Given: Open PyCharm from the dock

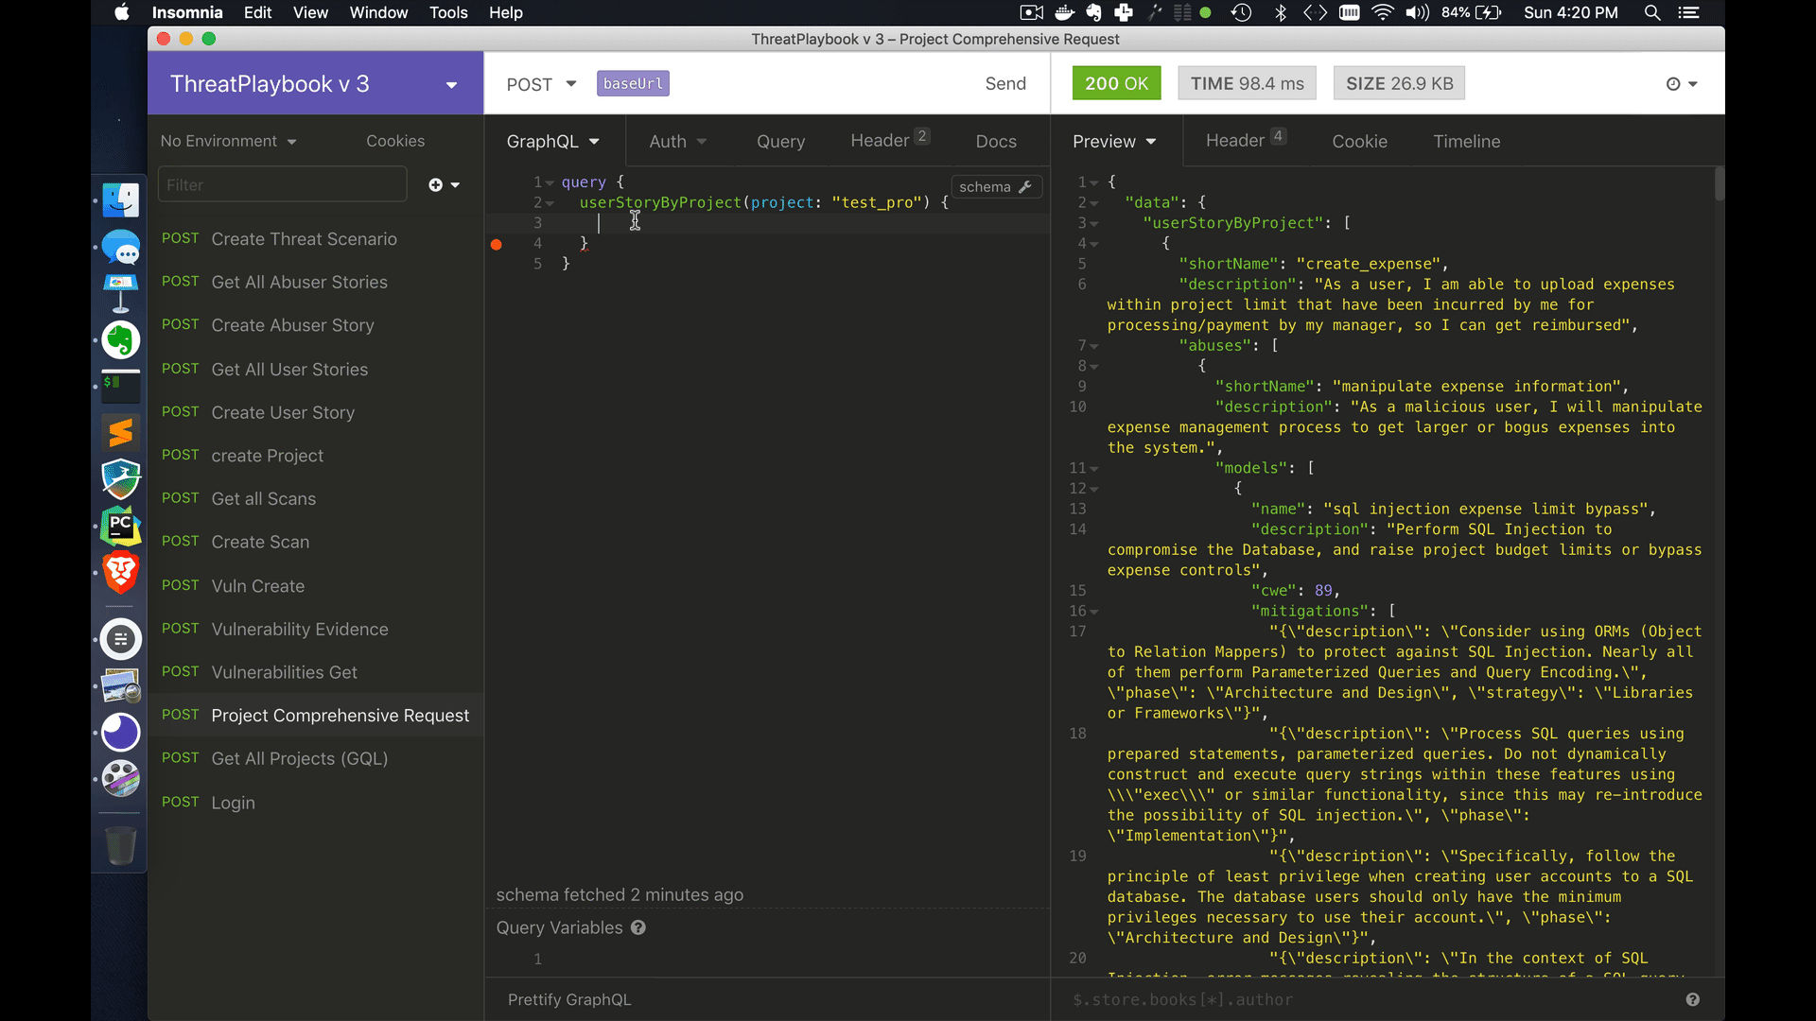Looking at the screenshot, I should tap(121, 527).
